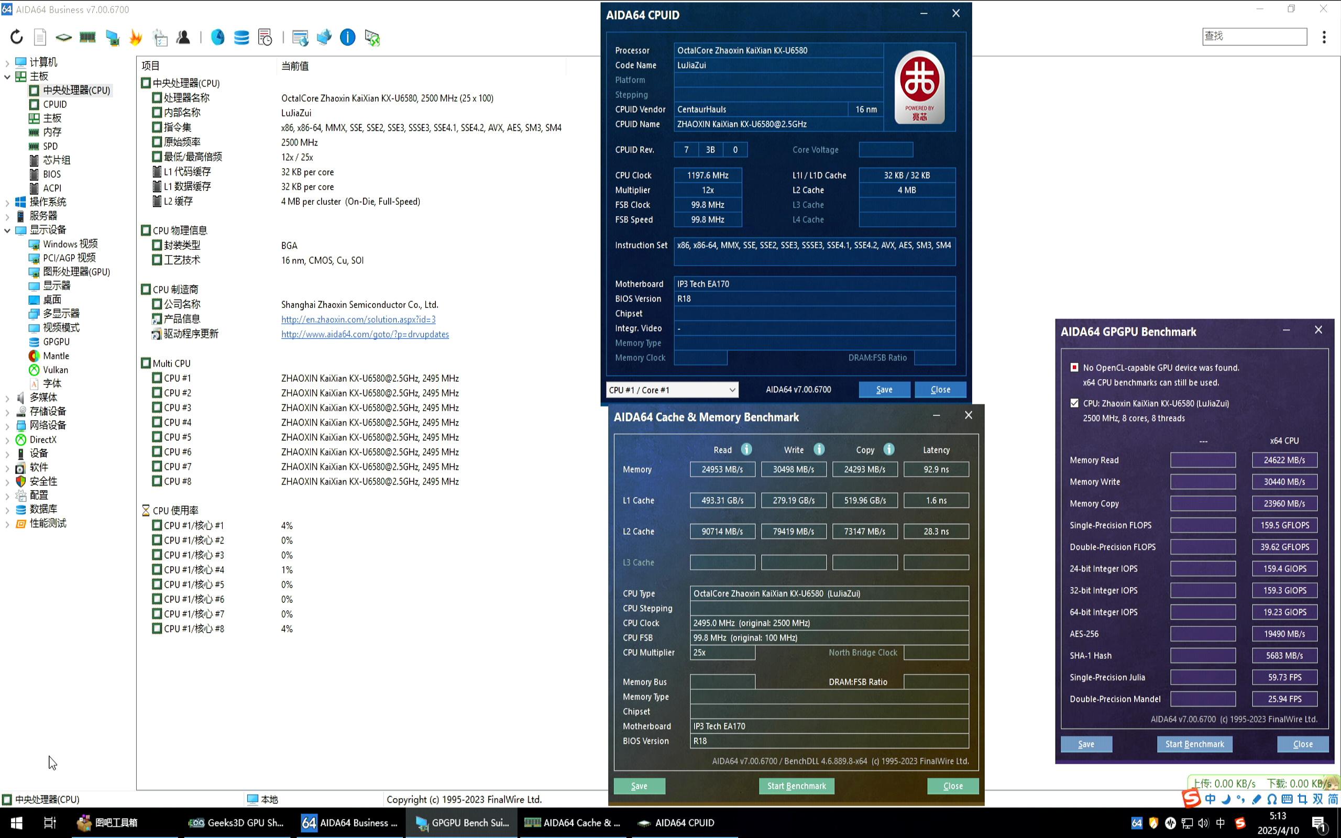1341x838 pixels.
Task: Open the zhaoxin.com product information link
Action: pos(358,319)
